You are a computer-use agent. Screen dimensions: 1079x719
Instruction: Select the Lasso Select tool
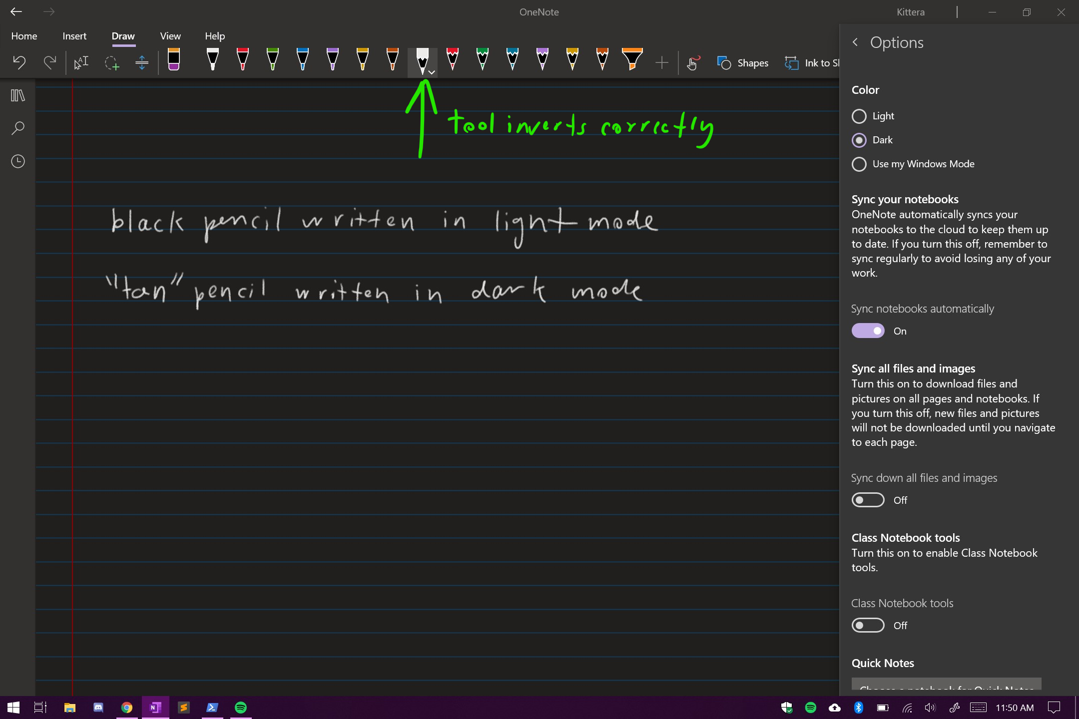tap(111, 63)
